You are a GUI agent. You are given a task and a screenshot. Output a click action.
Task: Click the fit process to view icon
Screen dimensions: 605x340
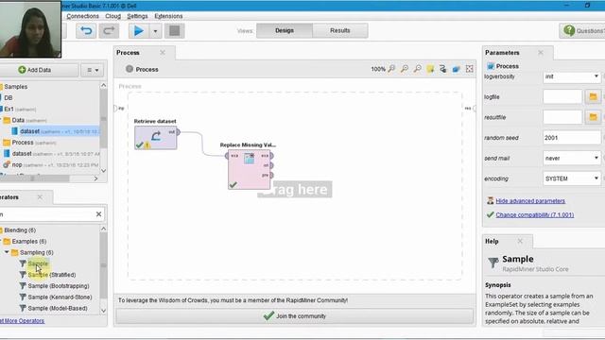pos(470,69)
